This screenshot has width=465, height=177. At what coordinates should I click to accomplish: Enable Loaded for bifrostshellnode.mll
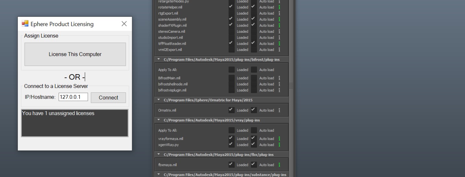(x=231, y=84)
